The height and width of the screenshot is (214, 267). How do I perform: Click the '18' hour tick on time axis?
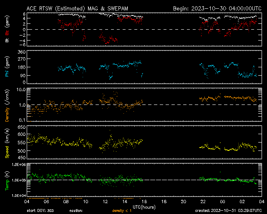[x=164, y=201]
